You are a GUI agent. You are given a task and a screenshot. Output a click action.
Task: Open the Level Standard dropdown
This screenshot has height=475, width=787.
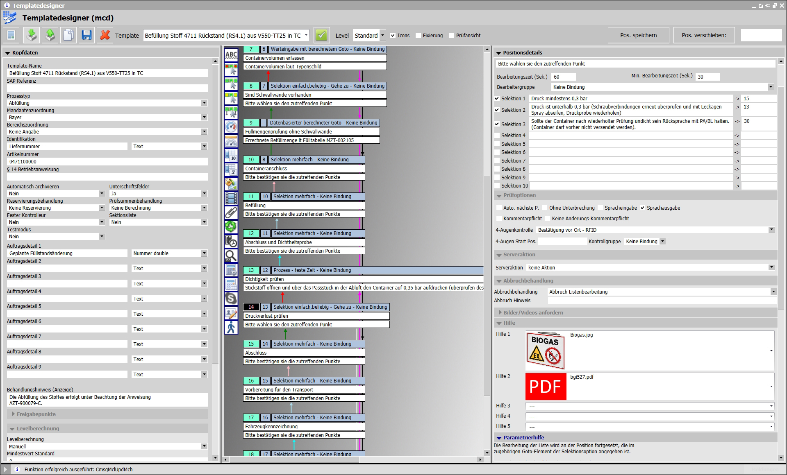[x=382, y=36]
